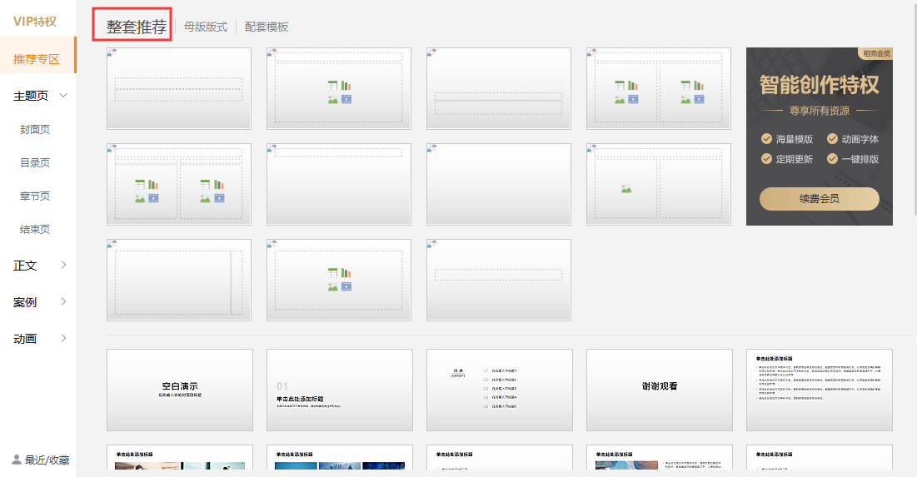The width and height of the screenshot is (917, 477).
Task: Switch to the 配套模板 tab
Action: tap(267, 27)
